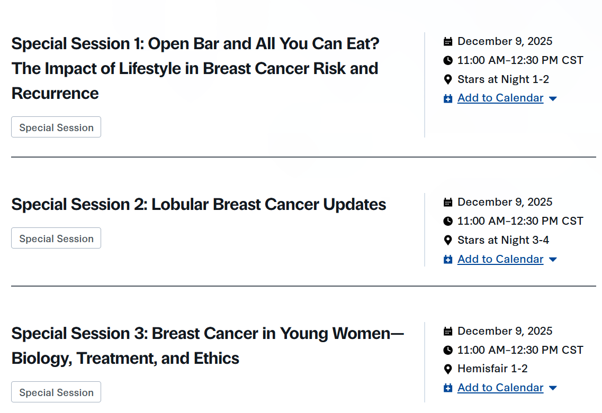Expand Add to Calendar arrow for Special Session 1
Screen dimensions: 602x413
click(553, 99)
